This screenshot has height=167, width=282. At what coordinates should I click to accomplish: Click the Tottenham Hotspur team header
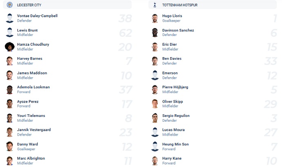pos(213,5)
